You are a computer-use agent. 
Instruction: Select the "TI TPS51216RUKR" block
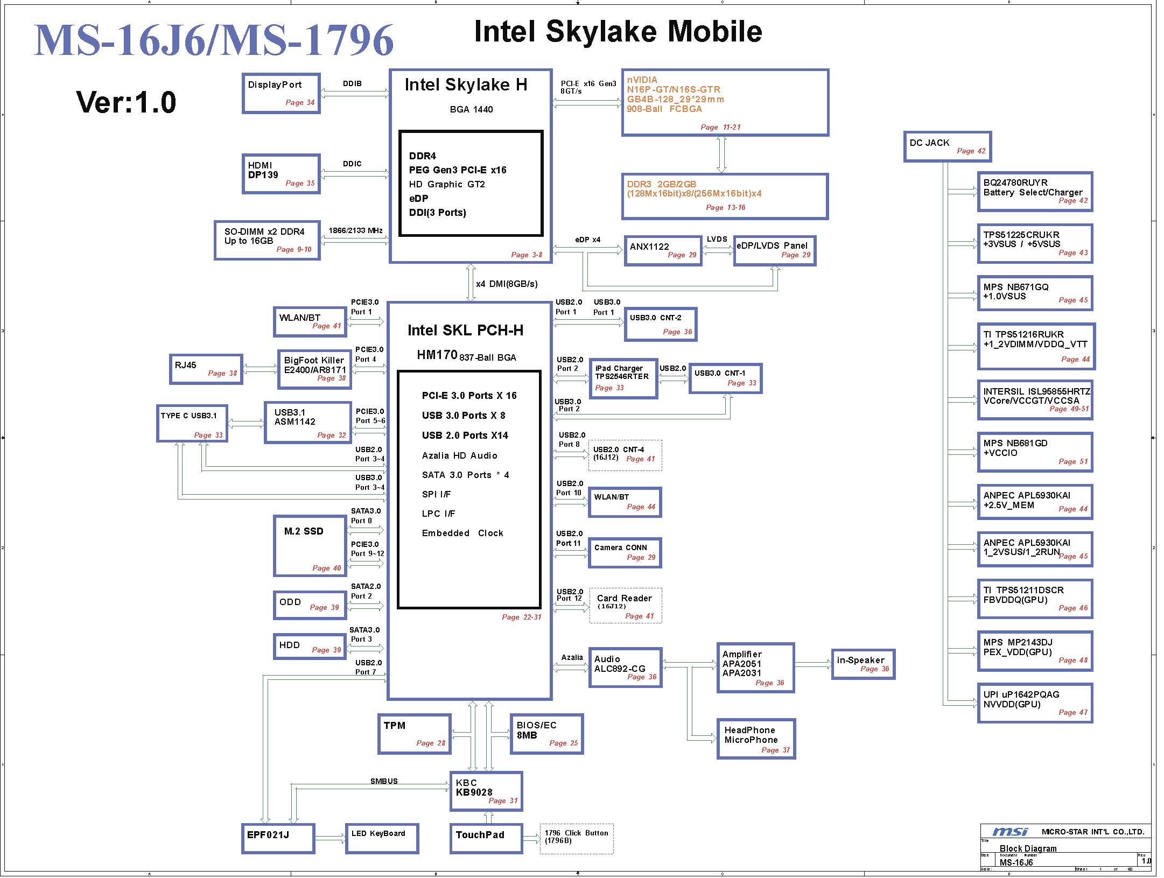[x=1036, y=346]
